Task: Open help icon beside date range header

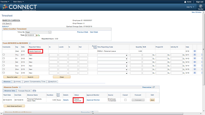Action: pyautogui.click(x=30, y=43)
